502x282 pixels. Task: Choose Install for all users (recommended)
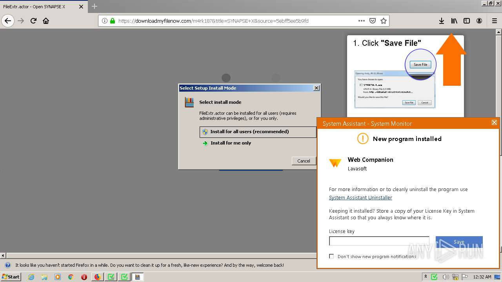pyautogui.click(x=258, y=132)
